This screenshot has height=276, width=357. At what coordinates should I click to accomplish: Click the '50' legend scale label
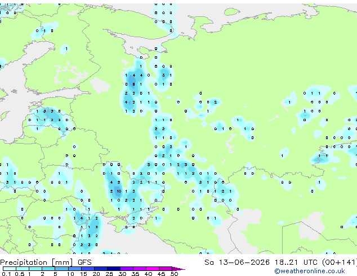coord(174,274)
